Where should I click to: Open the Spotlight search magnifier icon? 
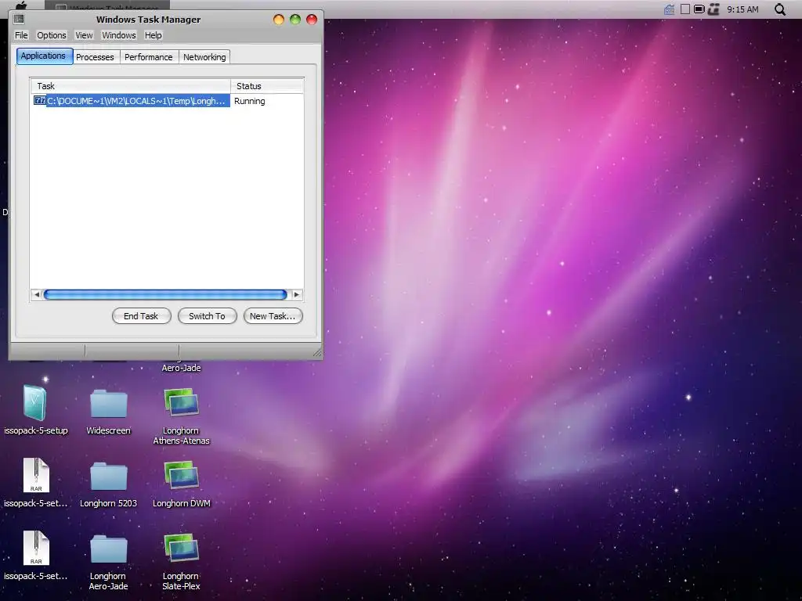coord(779,9)
